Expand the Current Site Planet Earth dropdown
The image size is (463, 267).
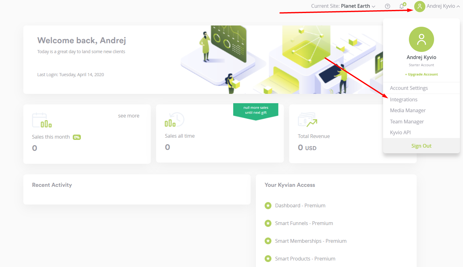click(x=343, y=6)
